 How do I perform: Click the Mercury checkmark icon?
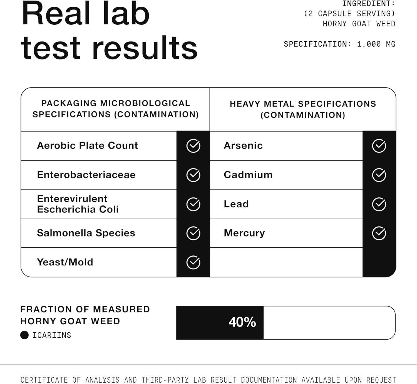click(x=379, y=233)
